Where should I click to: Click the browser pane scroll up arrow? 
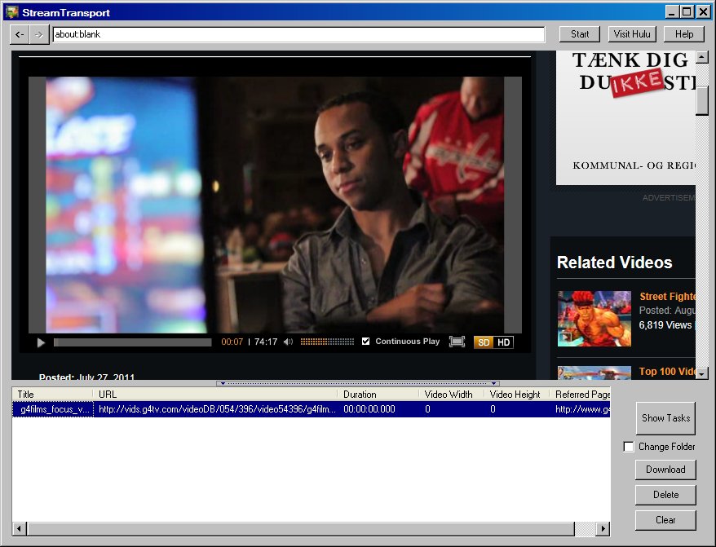[702, 57]
